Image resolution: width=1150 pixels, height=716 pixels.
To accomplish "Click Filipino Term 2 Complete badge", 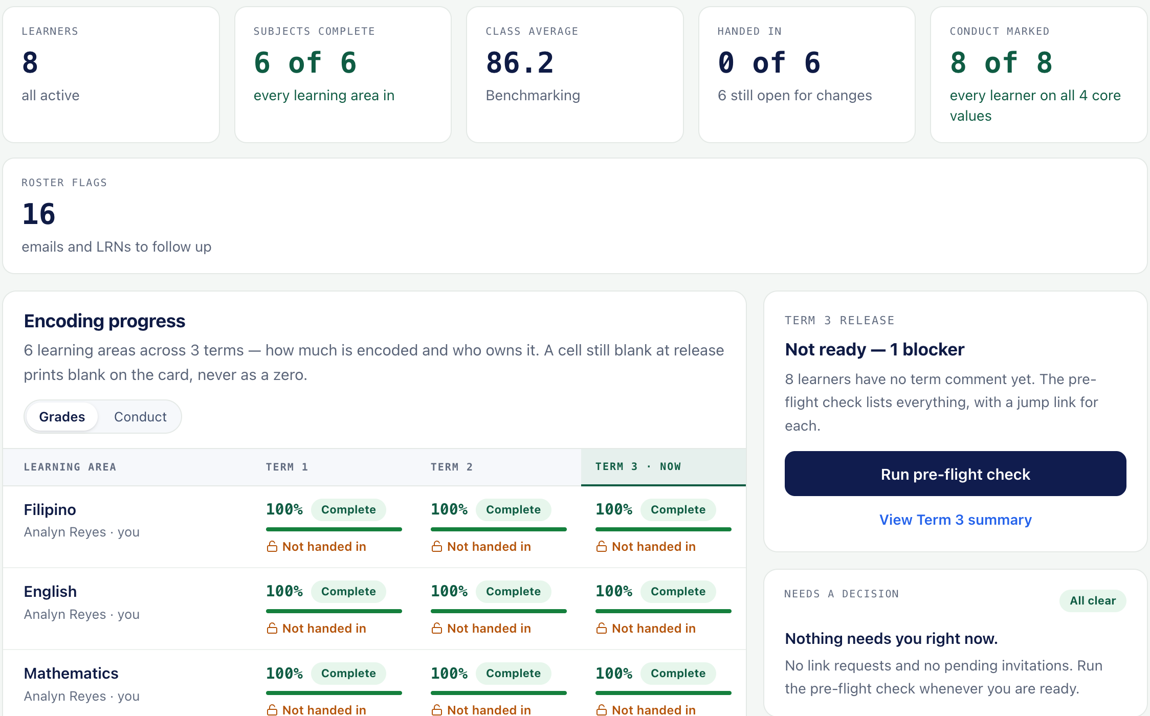I will point(513,509).
